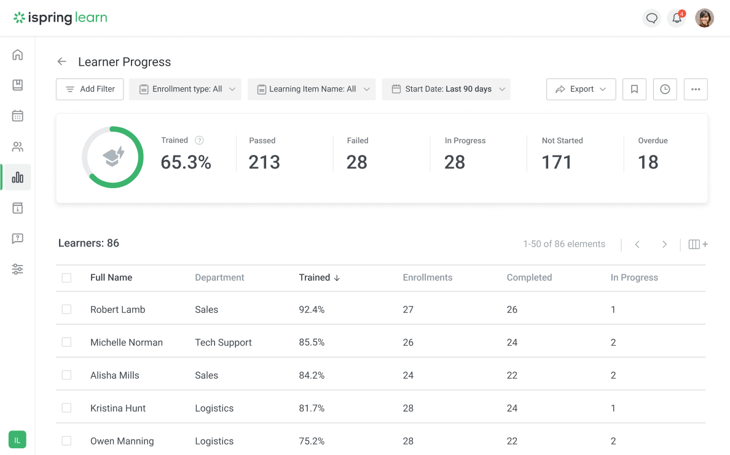This screenshot has height=455, width=730.
Task: Click the Add Filter button
Action: coord(90,89)
